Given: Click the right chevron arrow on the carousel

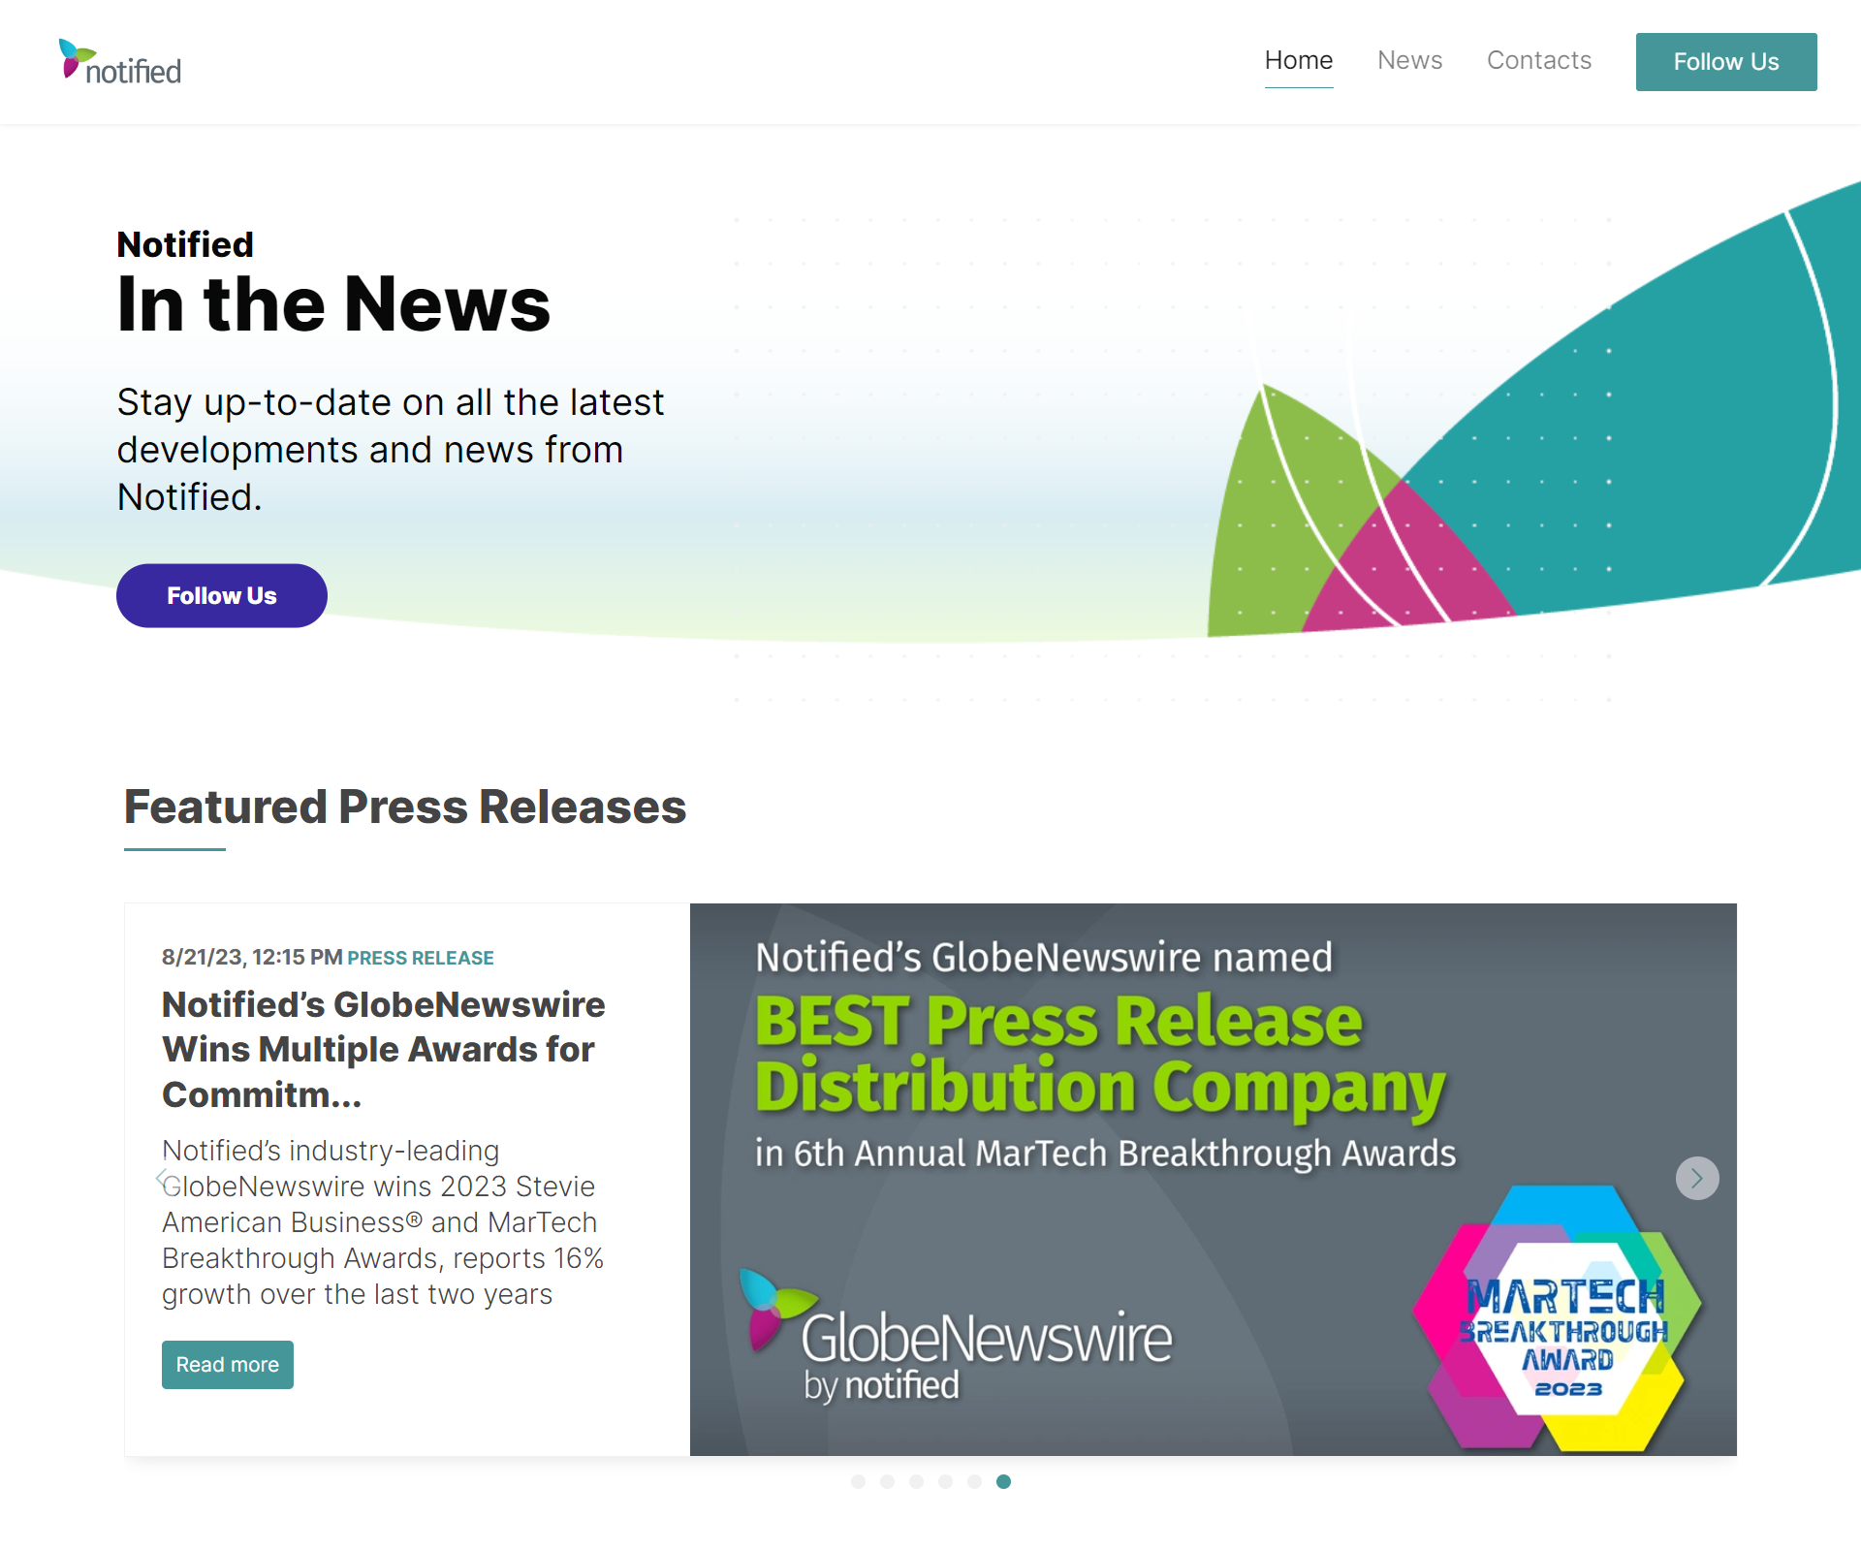Looking at the screenshot, I should pos(1697,1179).
